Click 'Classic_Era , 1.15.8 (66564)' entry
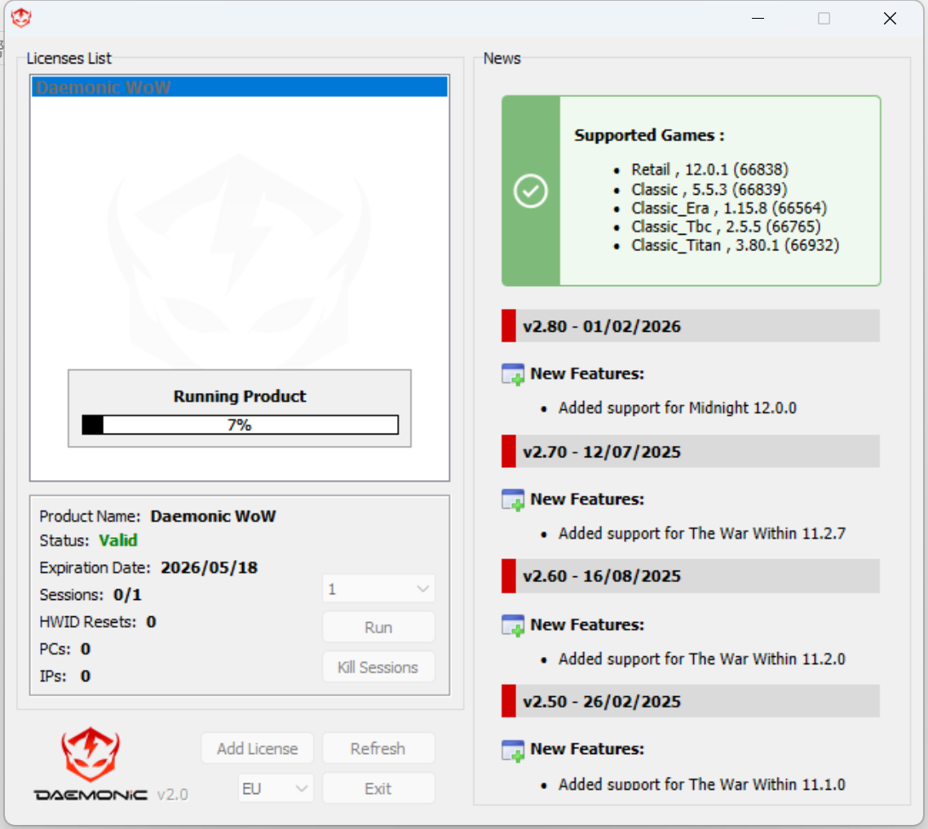928x829 pixels. (729, 209)
